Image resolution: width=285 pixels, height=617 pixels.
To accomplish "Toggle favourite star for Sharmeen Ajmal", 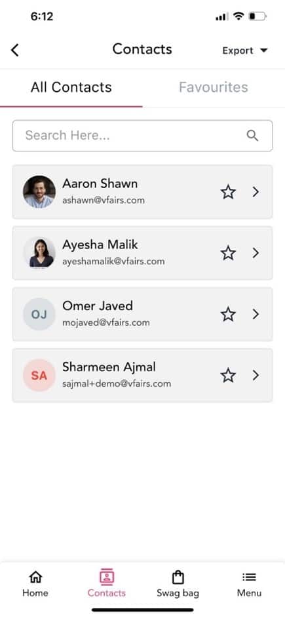I will [x=228, y=375].
